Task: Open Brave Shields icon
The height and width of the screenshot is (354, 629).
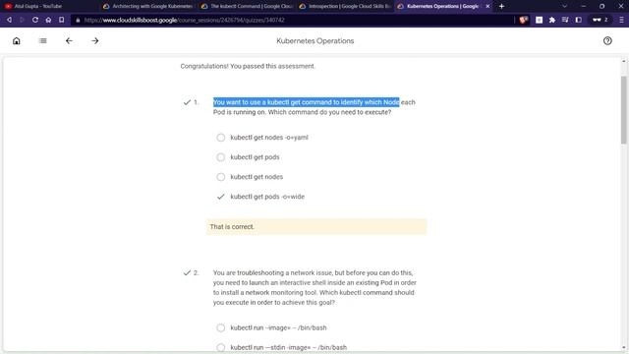Action: tap(523, 20)
